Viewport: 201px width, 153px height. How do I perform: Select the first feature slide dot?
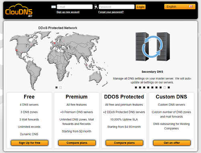pos(136,88)
